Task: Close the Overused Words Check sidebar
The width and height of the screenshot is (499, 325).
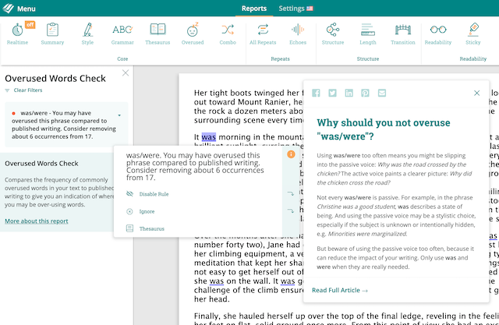Action: [x=126, y=72]
